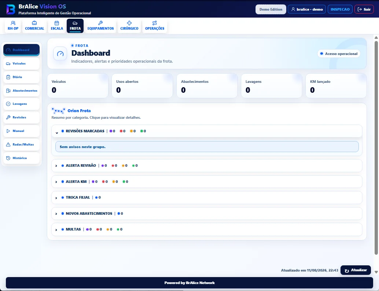Click the Demo Edition button
The height and width of the screenshot is (291, 379).
271,10
